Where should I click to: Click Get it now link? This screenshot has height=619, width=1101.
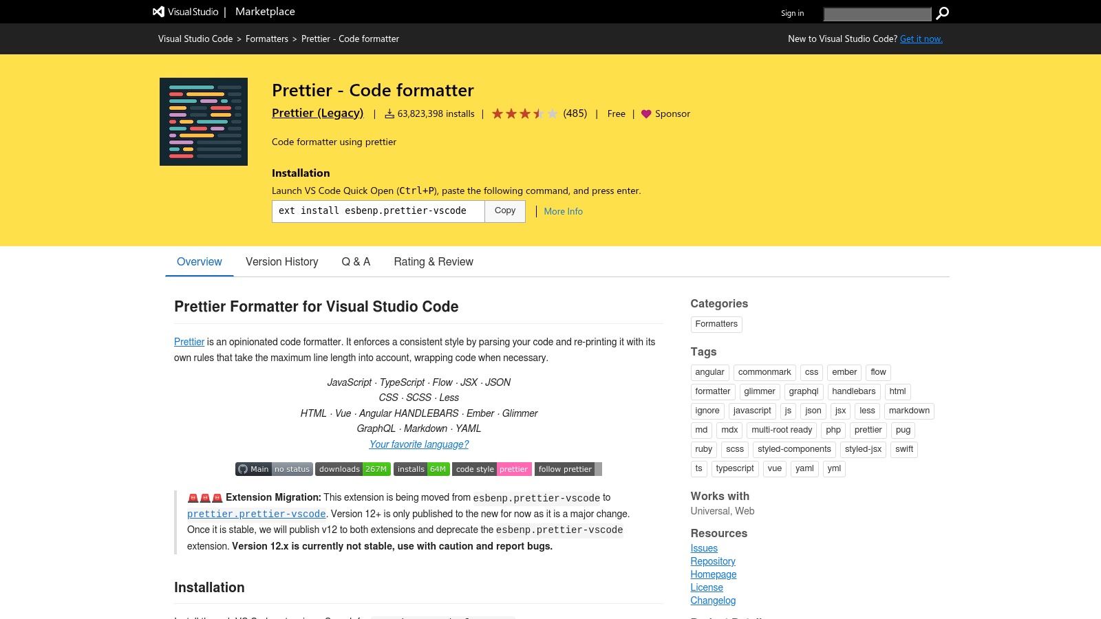click(x=921, y=39)
